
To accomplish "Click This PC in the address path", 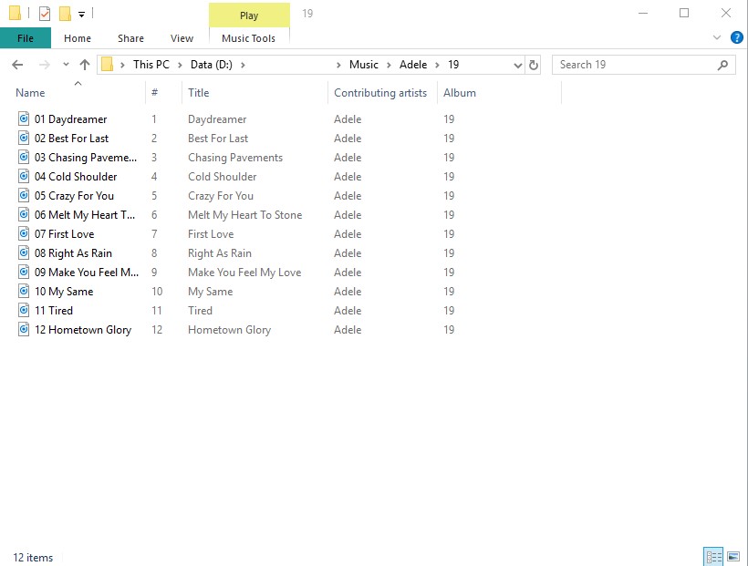I will 151,65.
